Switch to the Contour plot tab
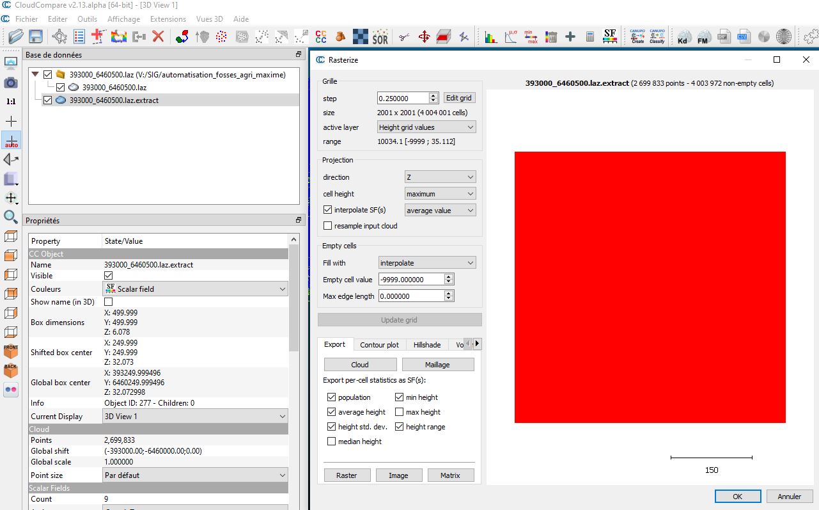819x510 pixels. coord(379,345)
